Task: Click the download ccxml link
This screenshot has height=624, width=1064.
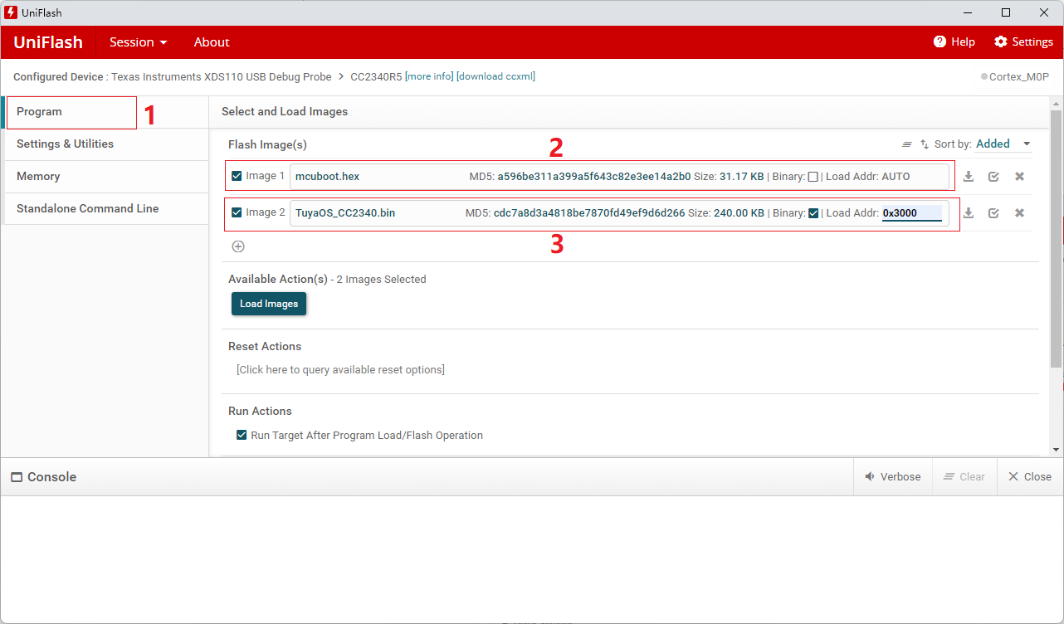Action: click(496, 76)
